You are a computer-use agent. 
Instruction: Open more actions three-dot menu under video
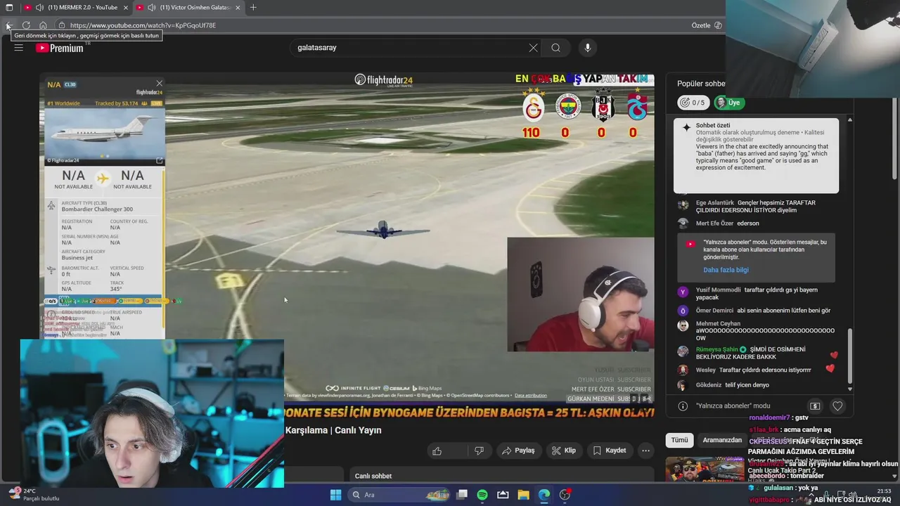pos(645,450)
